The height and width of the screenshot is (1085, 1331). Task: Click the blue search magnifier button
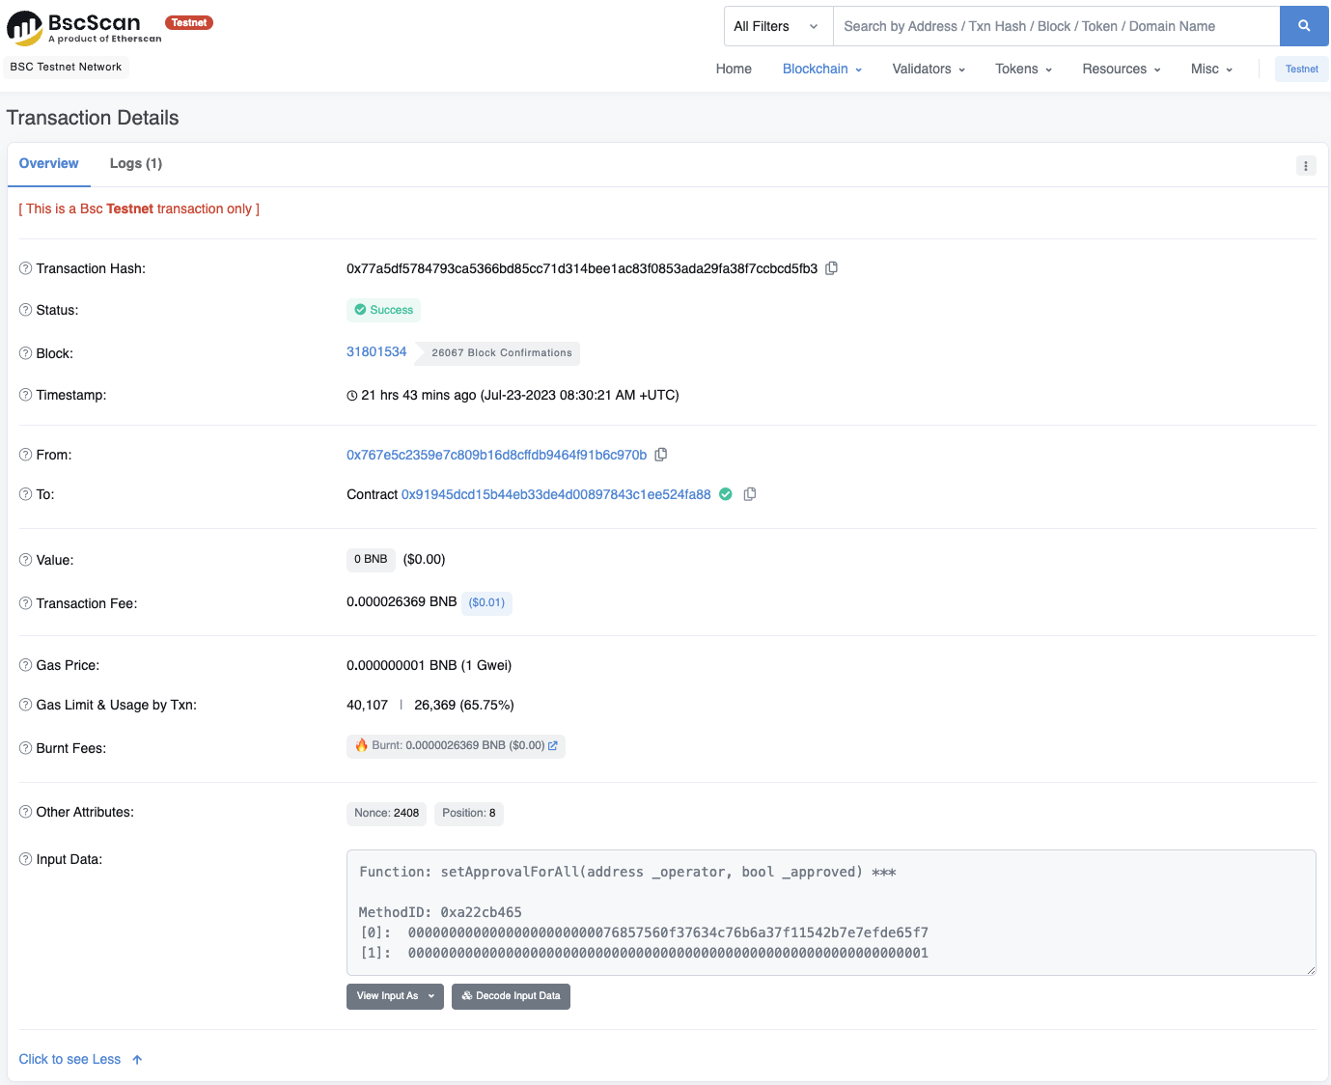pos(1303,26)
